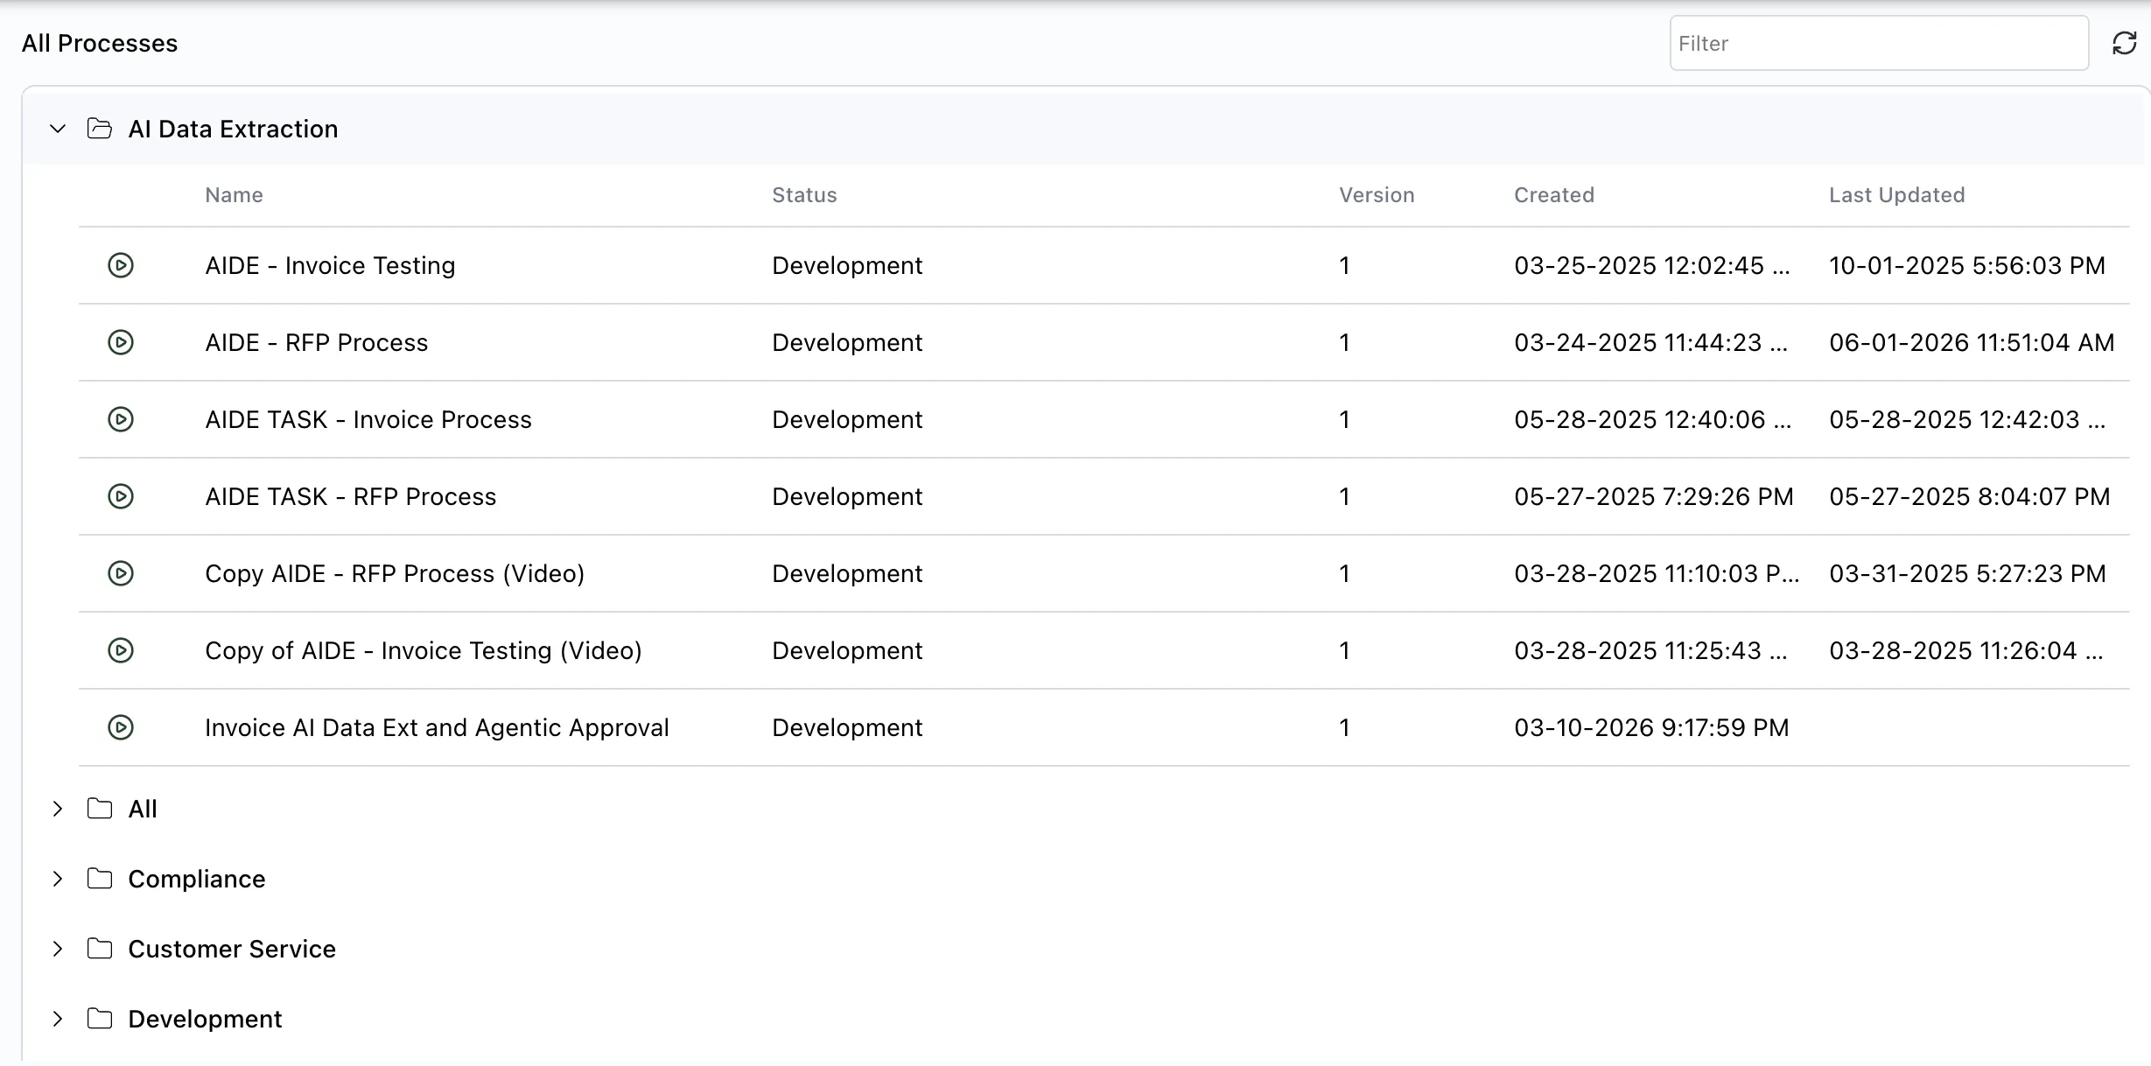Image resolution: width=2151 pixels, height=1066 pixels.
Task: Expand the Compliance folder chevron
Action: (x=58, y=879)
